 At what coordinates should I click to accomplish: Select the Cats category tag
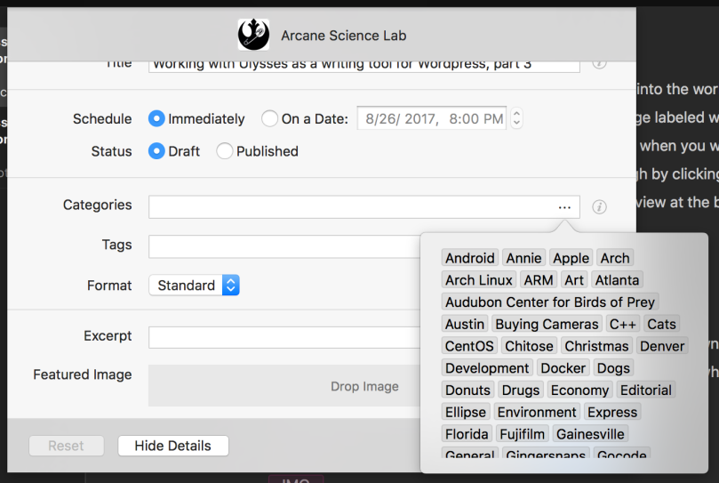coord(662,324)
